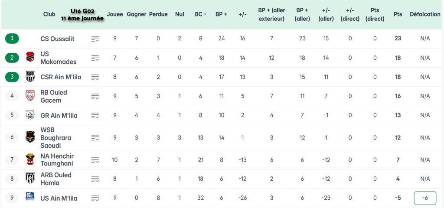
Task: Sort table by Pts column header
Action: [398, 14]
